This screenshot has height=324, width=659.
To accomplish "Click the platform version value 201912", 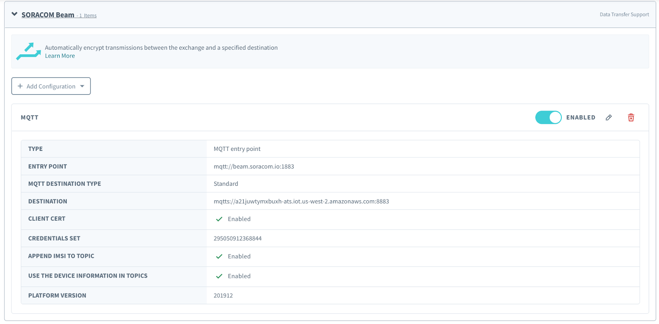I will tap(223, 296).
